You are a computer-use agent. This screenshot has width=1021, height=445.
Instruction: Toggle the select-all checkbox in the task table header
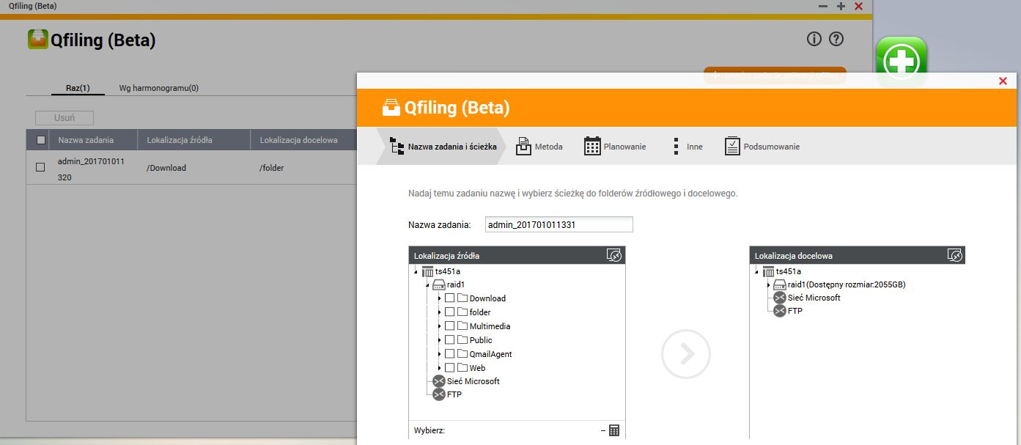pos(41,140)
